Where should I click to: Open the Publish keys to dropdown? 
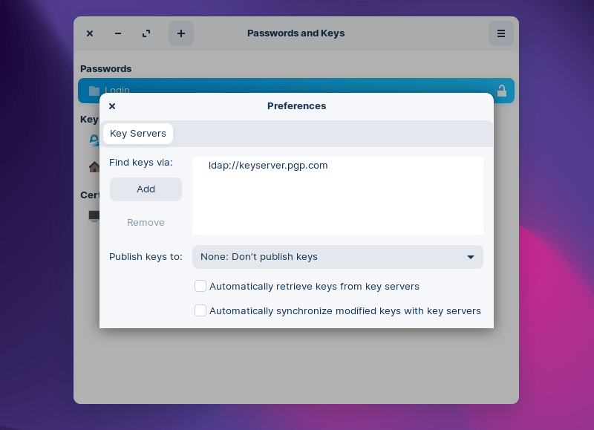(x=337, y=256)
